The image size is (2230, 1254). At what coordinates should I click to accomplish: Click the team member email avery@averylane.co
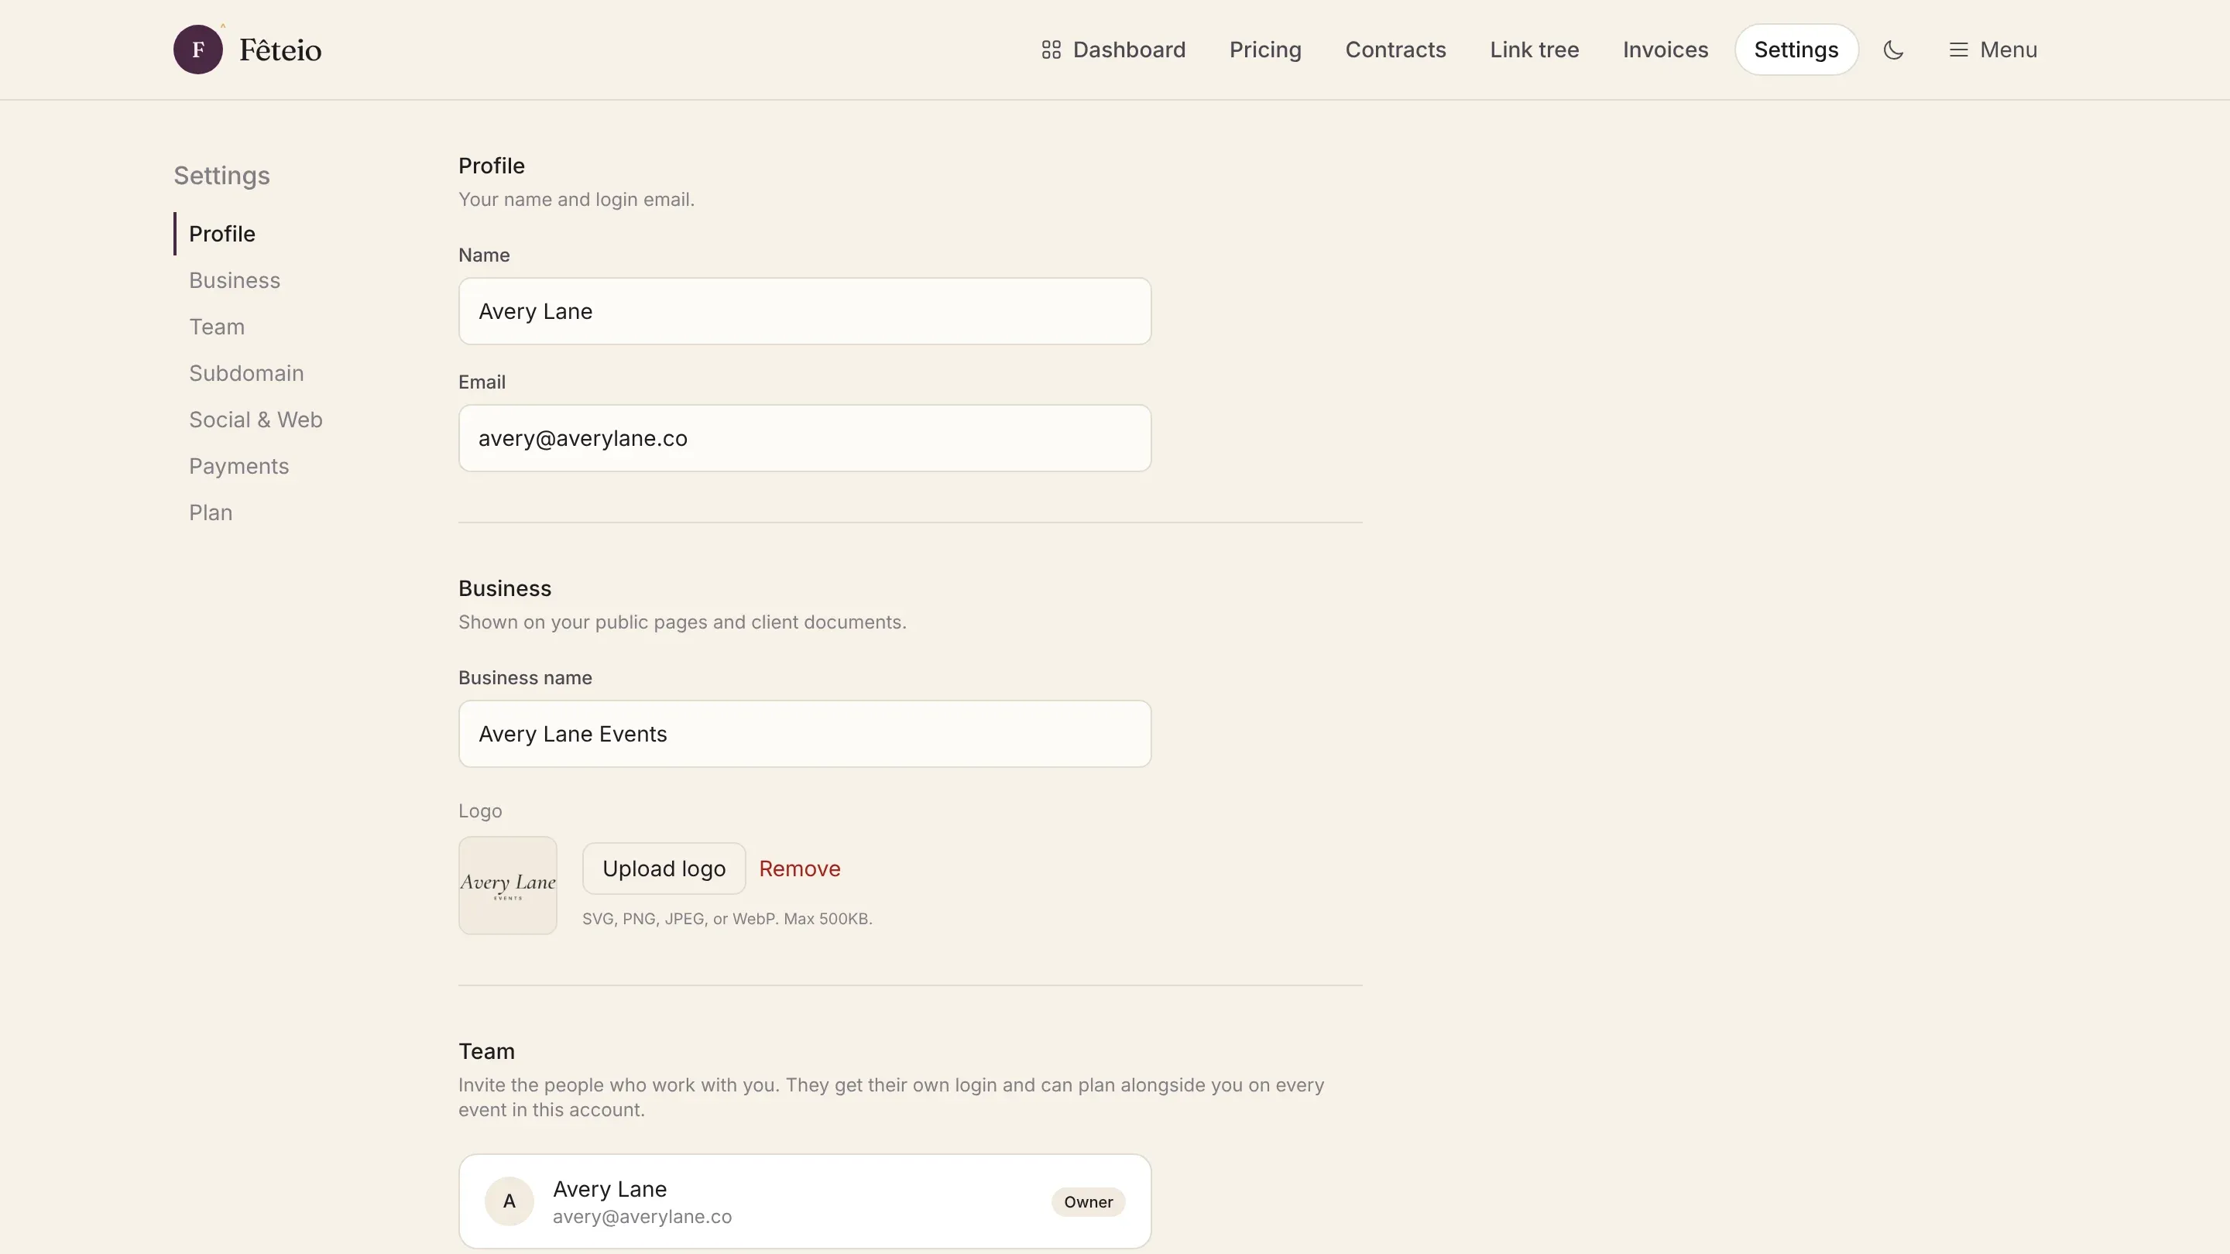coord(641,1216)
